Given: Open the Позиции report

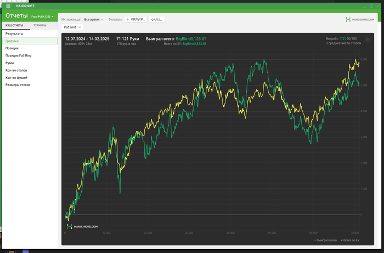Looking at the screenshot, I should [12, 48].
